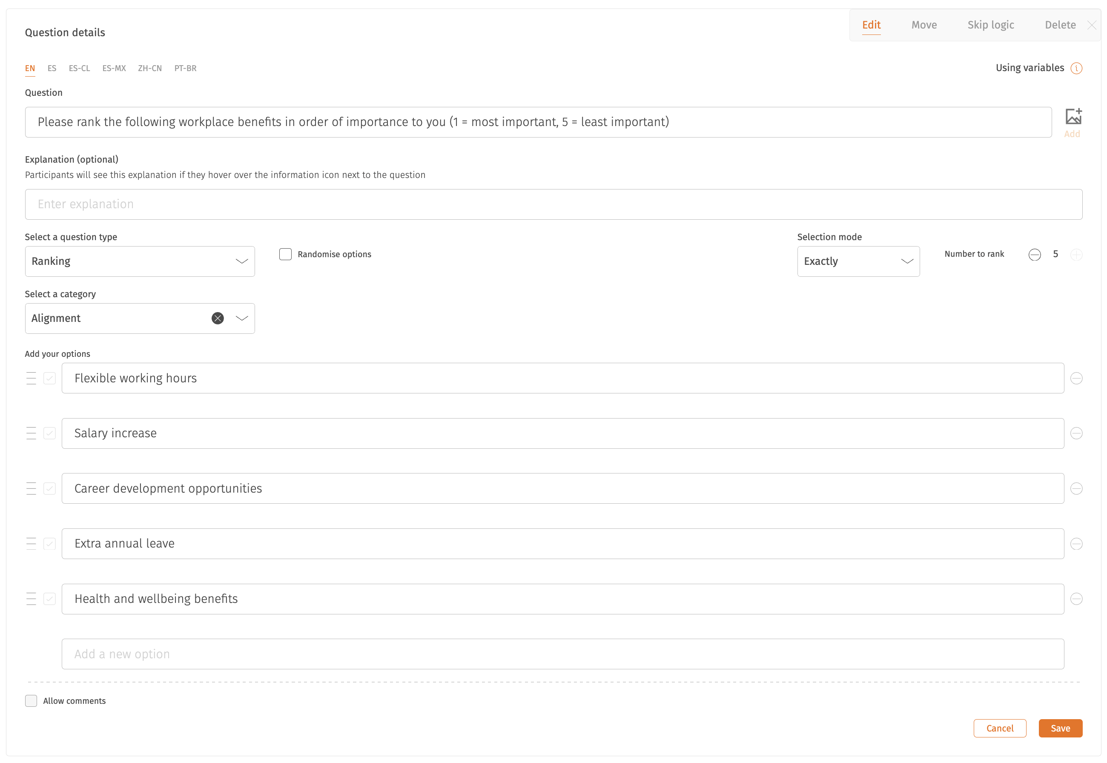Click the Add image icon beside question

(x=1073, y=117)
